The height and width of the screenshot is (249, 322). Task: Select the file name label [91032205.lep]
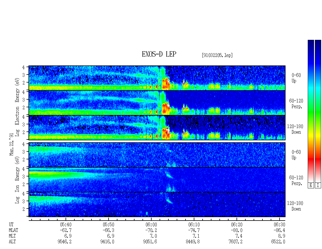(217, 55)
